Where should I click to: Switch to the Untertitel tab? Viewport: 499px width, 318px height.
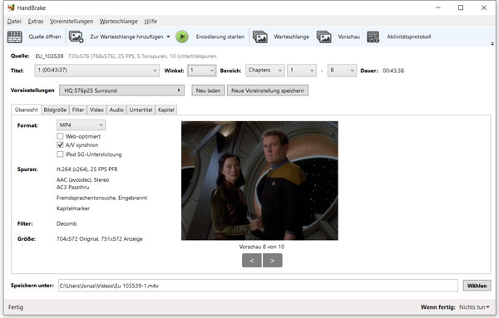pyautogui.click(x=141, y=110)
